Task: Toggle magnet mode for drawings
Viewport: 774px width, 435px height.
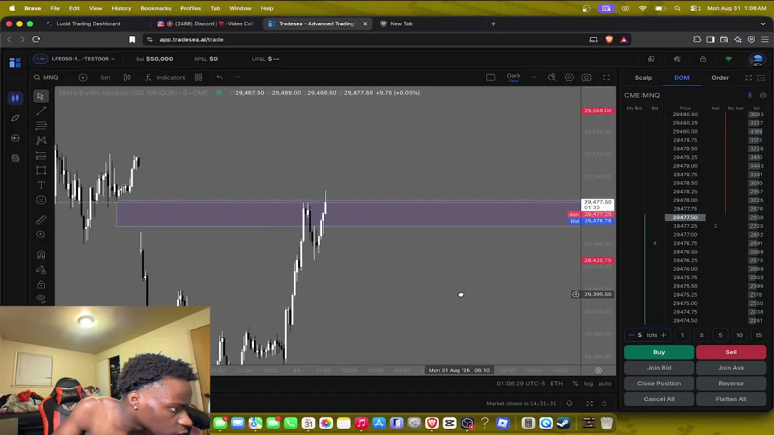Action: click(41, 255)
